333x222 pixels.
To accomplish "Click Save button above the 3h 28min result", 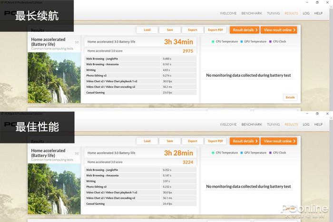I will click(170, 141).
